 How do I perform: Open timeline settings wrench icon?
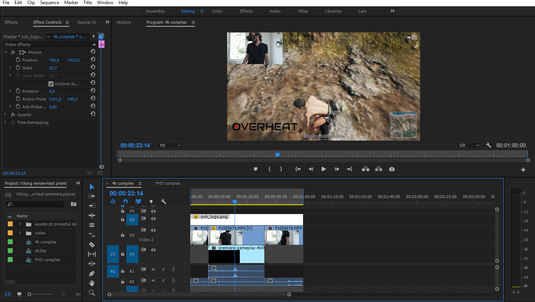(163, 202)
